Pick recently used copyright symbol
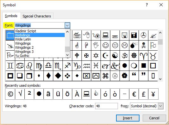This screenshot has height=125, width=169. pyautogui.click(x=10, y=94)
